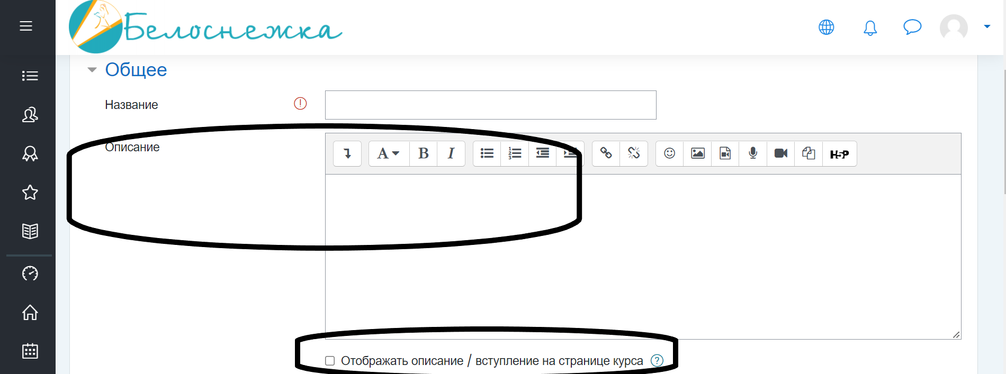Expand the editor toolbar toggle button
This screenshot has width=1006, height=374.
point(347,153)
